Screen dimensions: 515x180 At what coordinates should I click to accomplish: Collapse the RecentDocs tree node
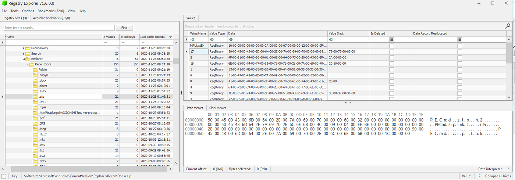[x=27, y=64]
